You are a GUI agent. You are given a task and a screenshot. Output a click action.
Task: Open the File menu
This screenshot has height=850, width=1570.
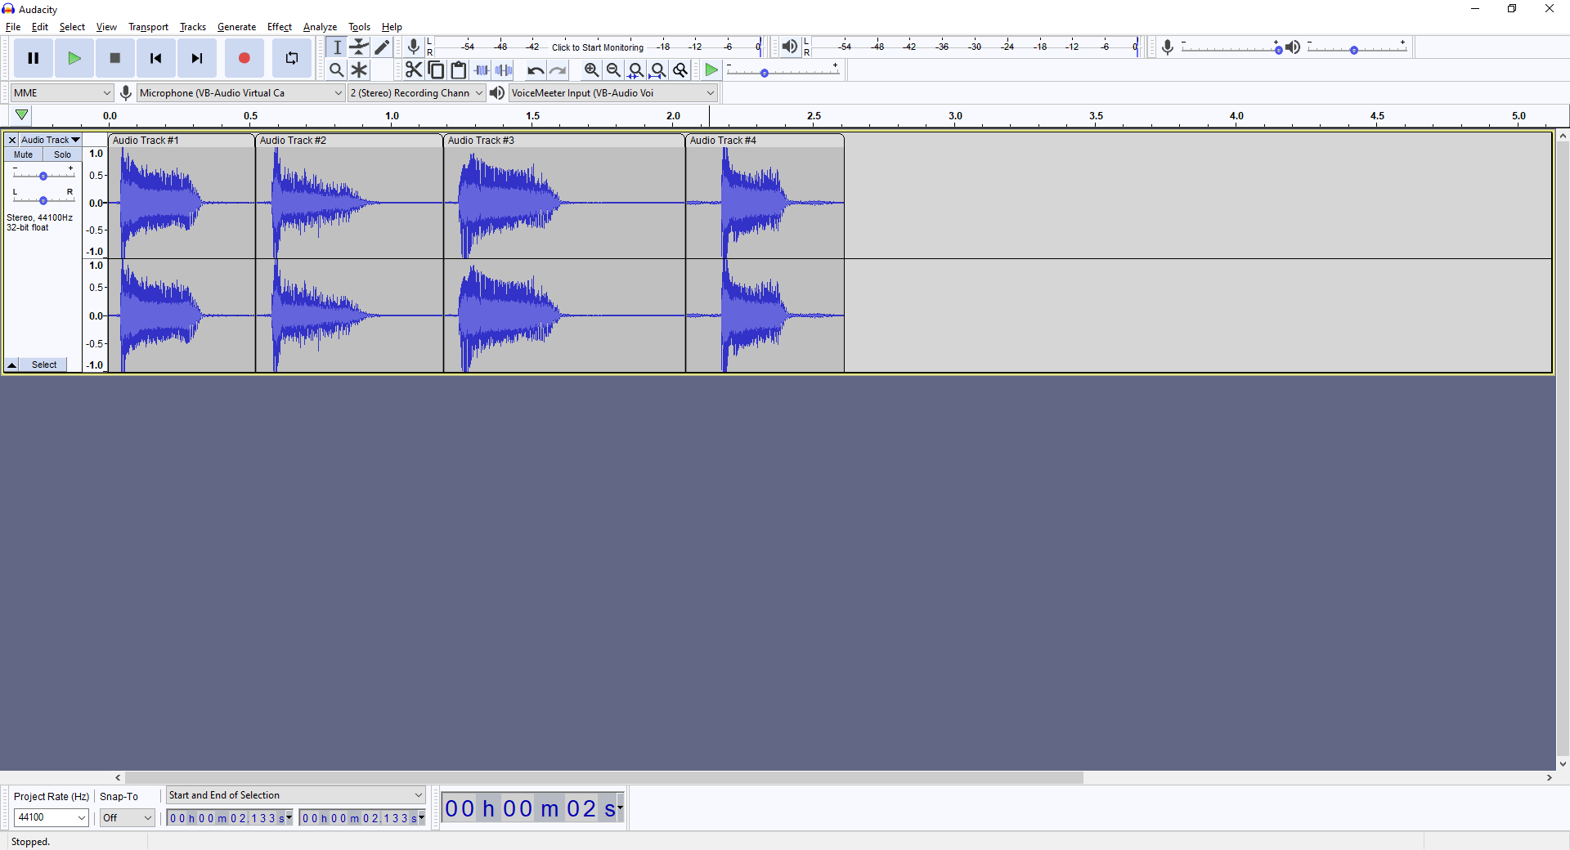pyautogui.click(x=13, y=27)
